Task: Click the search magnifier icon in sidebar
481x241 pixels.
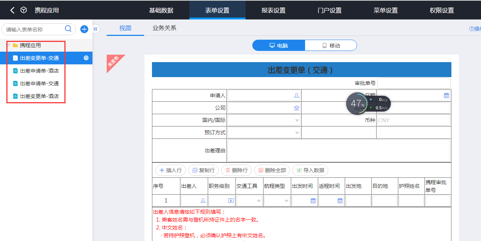Action: (68, 29)
